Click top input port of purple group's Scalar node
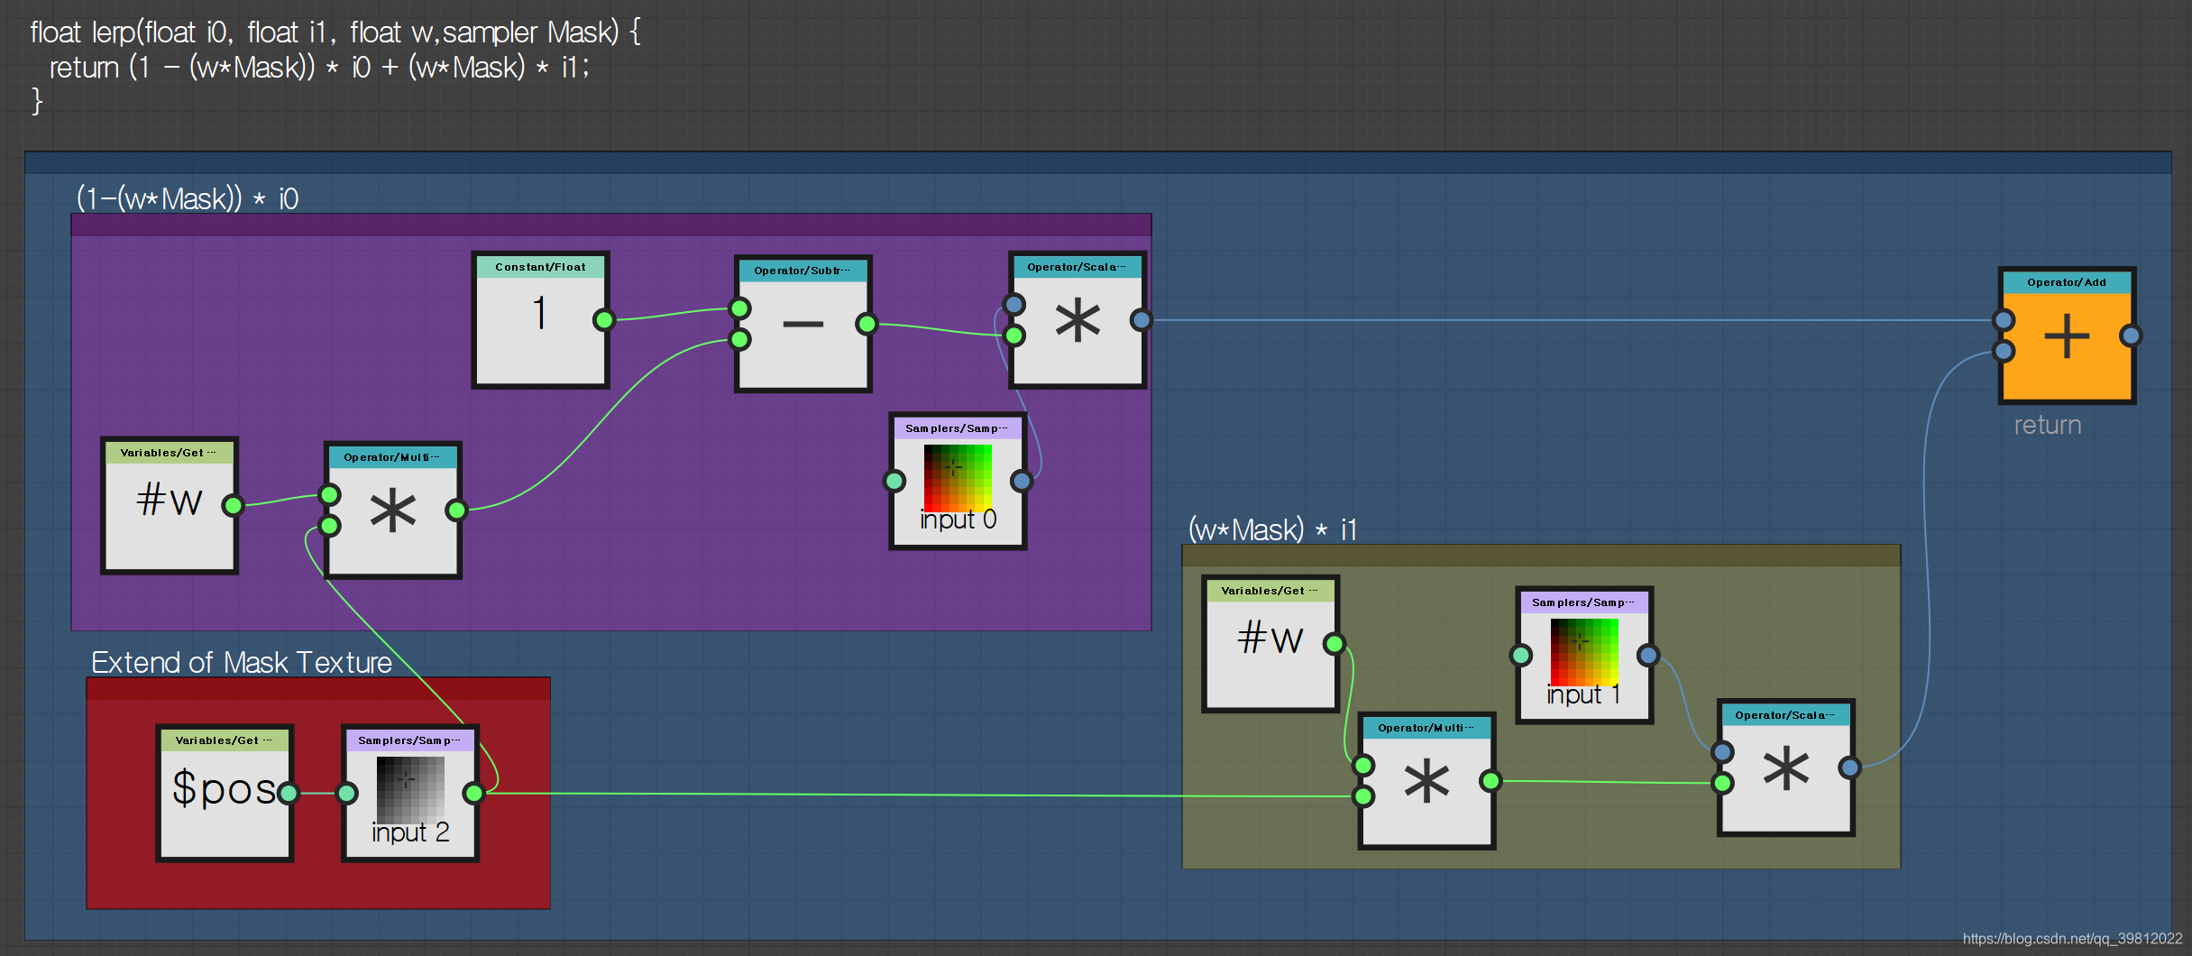The height and width of the screenshot is (956, 2192). 1014,305
